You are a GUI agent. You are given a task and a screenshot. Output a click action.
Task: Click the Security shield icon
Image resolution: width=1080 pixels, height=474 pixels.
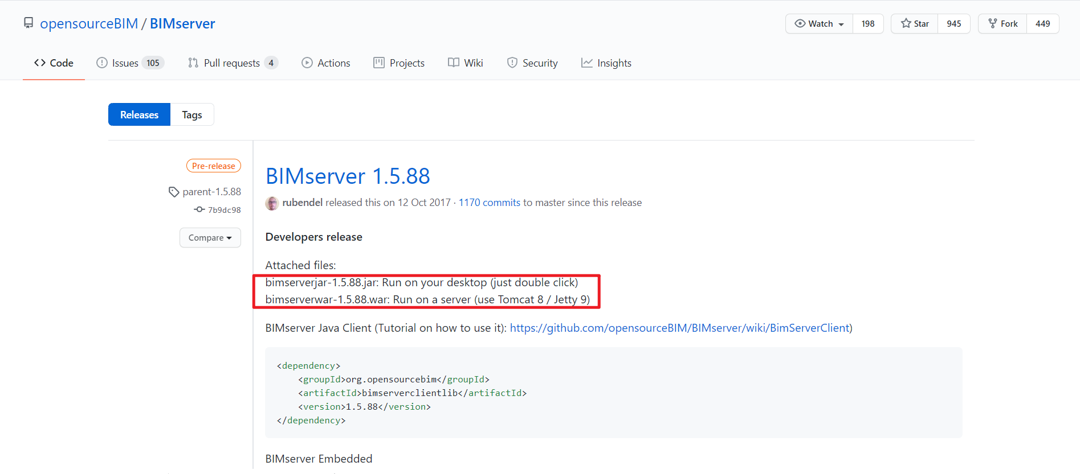click(512, 63)
